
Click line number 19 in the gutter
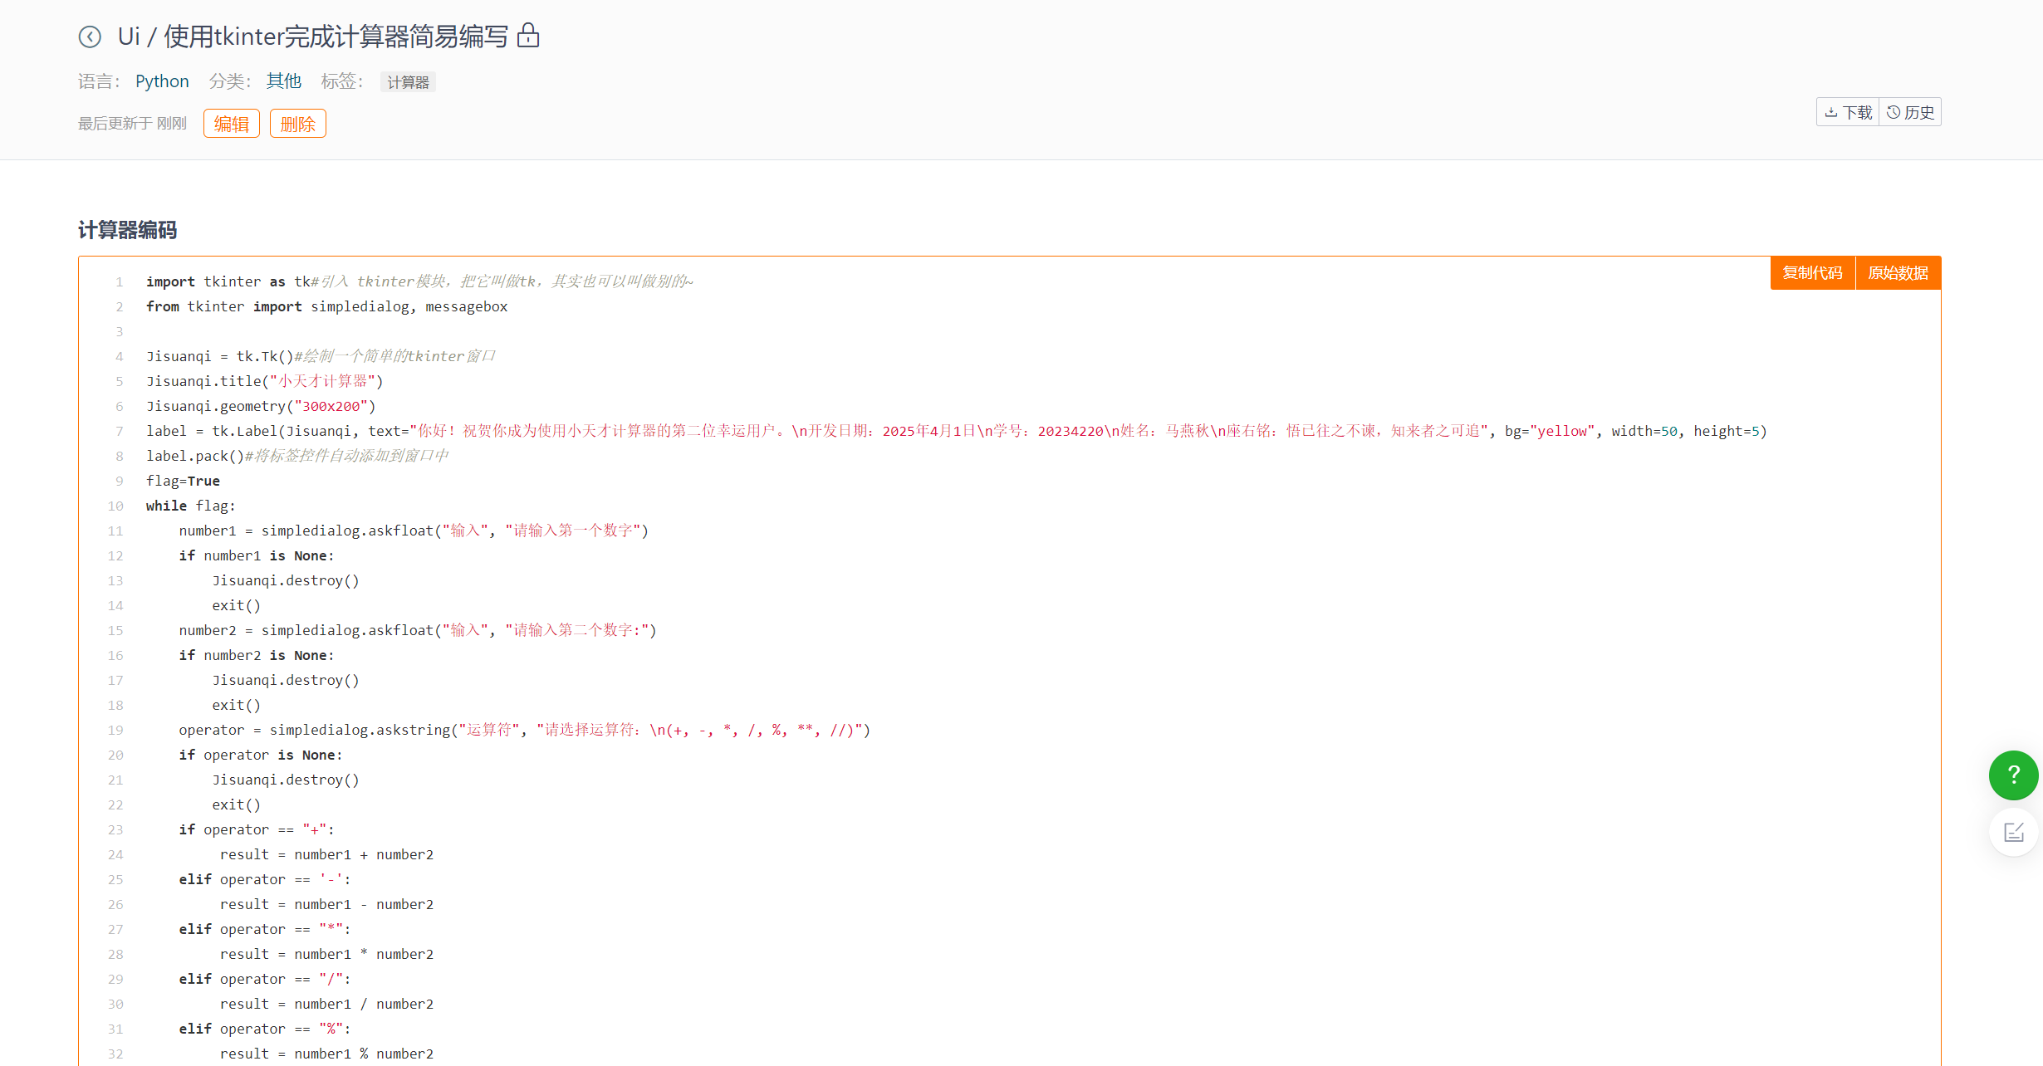(x=115, y=730)
